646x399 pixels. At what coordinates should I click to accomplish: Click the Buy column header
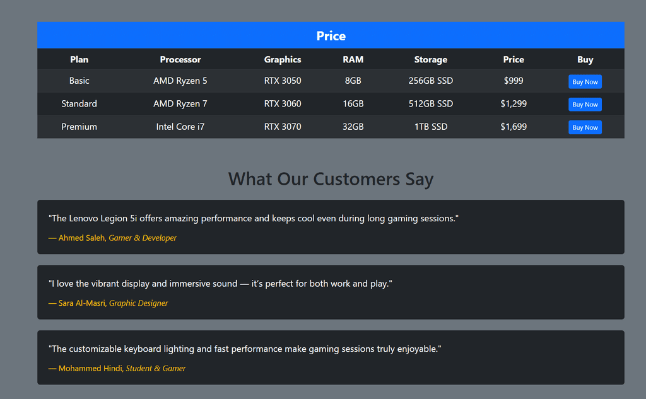585,59
